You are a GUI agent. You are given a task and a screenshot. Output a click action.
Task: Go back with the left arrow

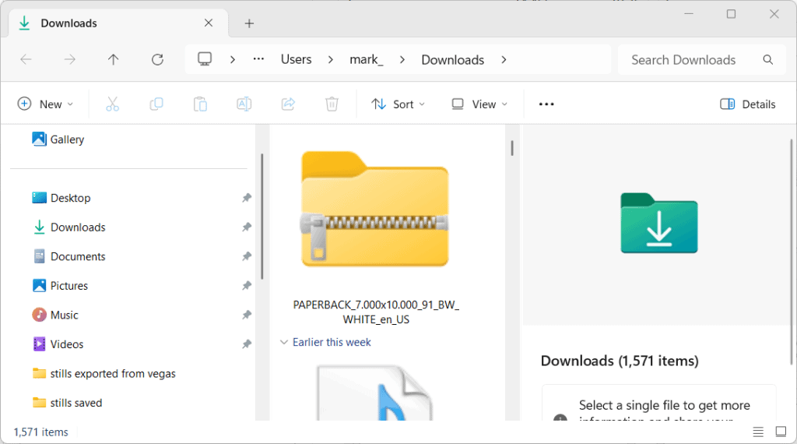(x=26, y=59)
